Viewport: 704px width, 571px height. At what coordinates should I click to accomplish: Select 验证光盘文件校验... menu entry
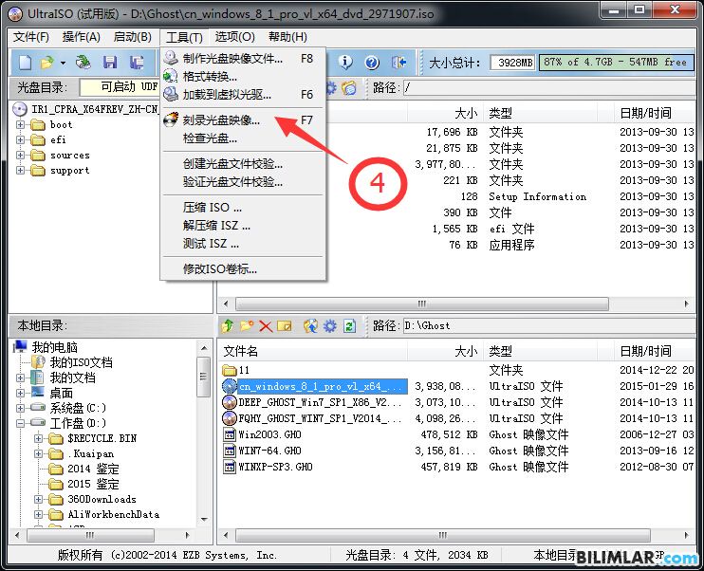[243, 182]
